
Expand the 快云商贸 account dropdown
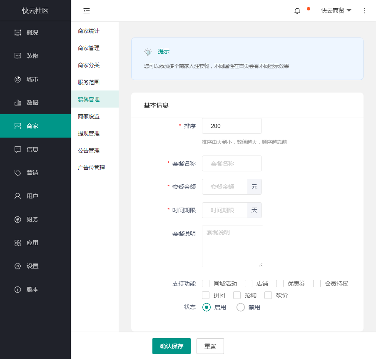coord(336,11)
